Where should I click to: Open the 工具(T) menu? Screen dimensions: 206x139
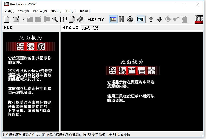click(70, 11)
